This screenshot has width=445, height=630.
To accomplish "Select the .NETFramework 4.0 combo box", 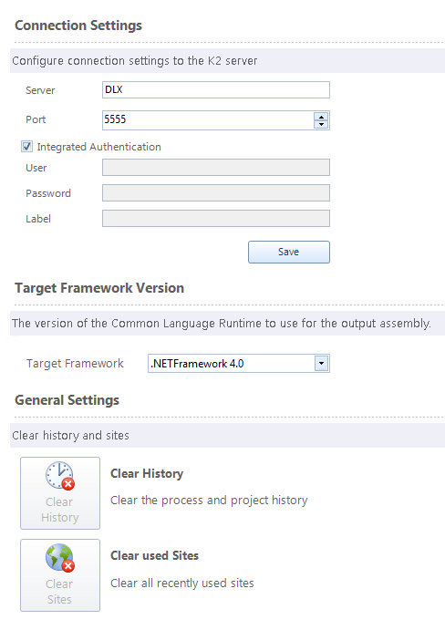I will click(239, 363).
